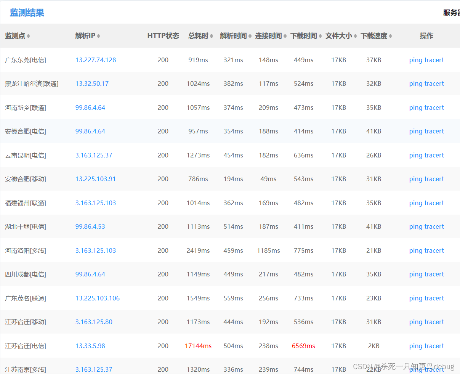This screenshot has height=374, width=460.
Task: Open IP link 99.86.4.53
Action: (90, 226)
